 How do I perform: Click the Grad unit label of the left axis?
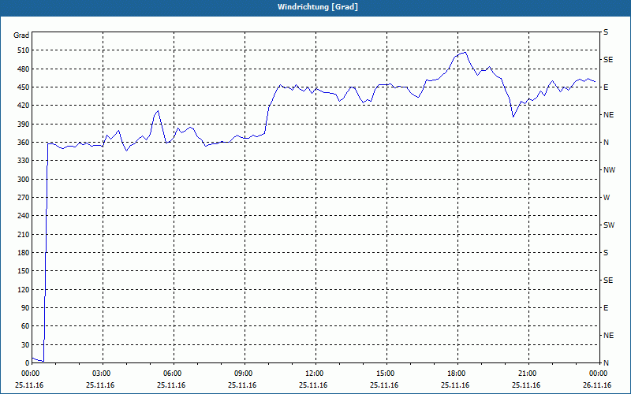pos(21,35)
